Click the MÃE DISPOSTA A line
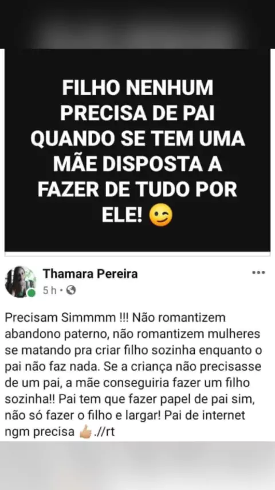 tap(137, 164)
